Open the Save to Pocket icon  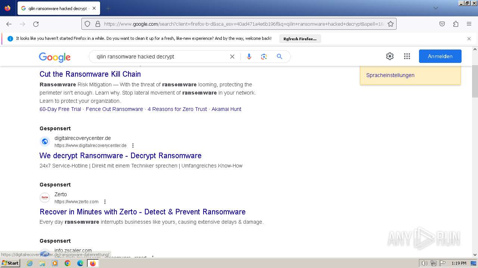pyautogui.click(x=442, y=24)
